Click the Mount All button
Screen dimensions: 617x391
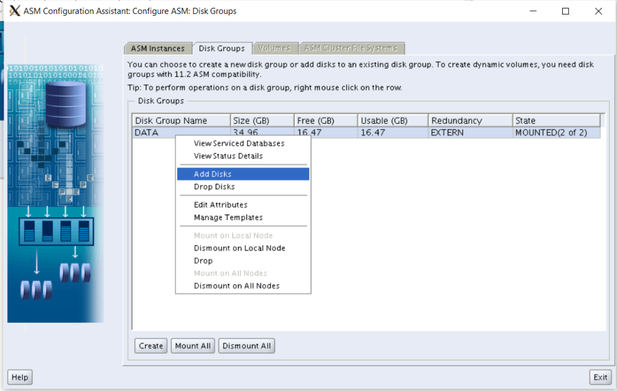click(x=193, y=346)
